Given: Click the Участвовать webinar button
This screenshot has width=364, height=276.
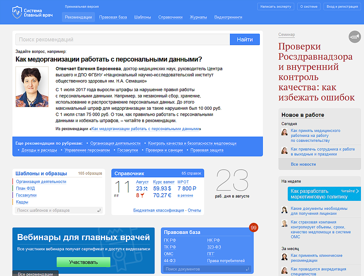Looking at the screenshot, I should coord(83,262).
